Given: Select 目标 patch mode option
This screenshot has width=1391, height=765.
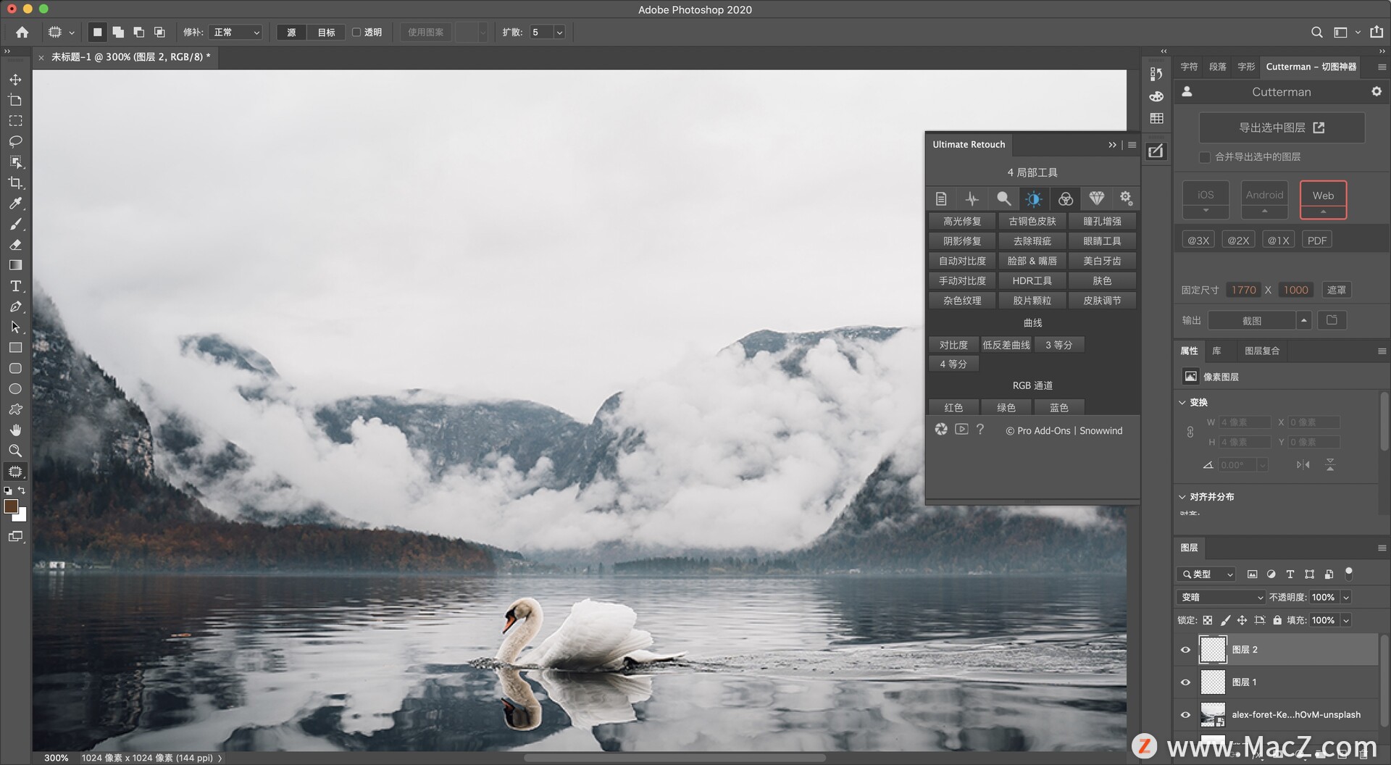Looking at the screenshot, I should 326,32.
